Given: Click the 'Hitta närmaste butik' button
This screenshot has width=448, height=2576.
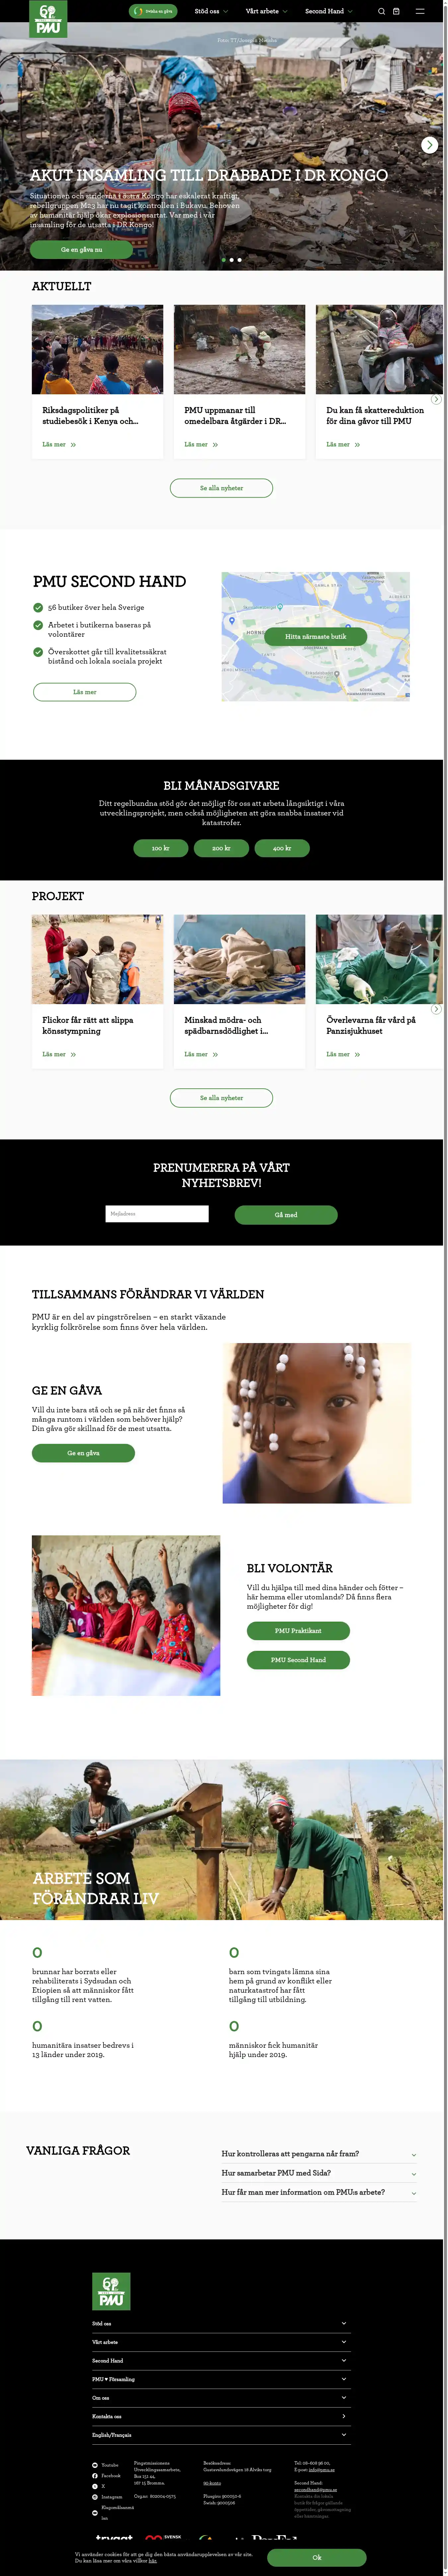Looking at the screenshot, I should 316,636.
